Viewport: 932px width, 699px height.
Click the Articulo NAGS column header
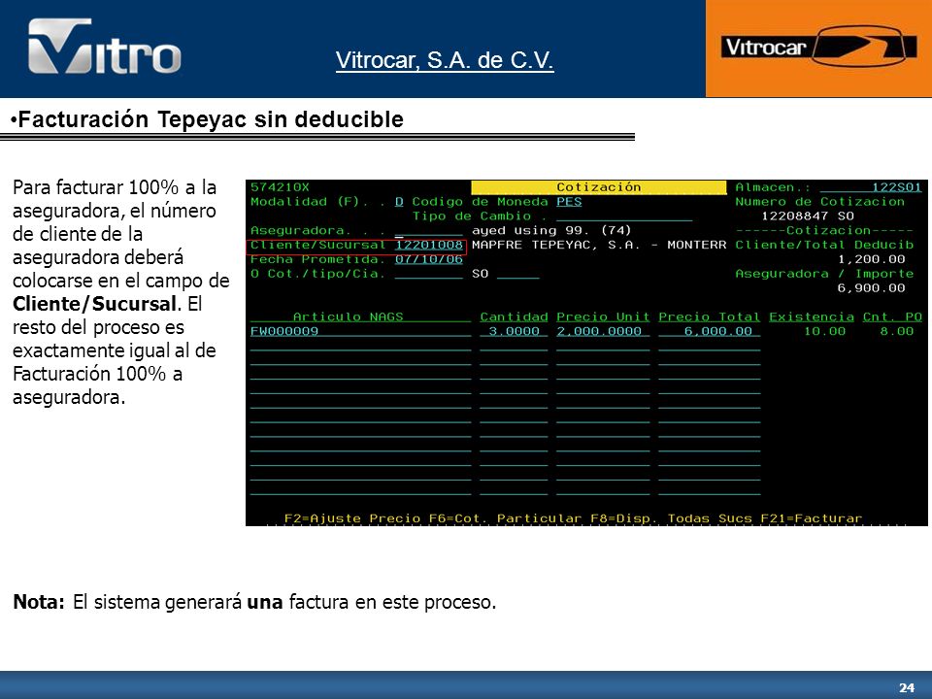click(348, 316)
